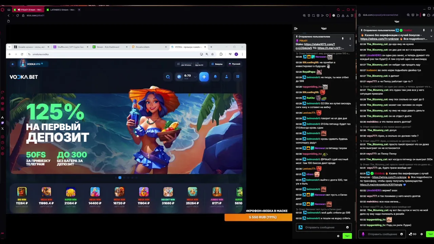This screenshot has height=244, width=434.
Task: Open a new tab in the inner browser
Action: tap(211, 47)
